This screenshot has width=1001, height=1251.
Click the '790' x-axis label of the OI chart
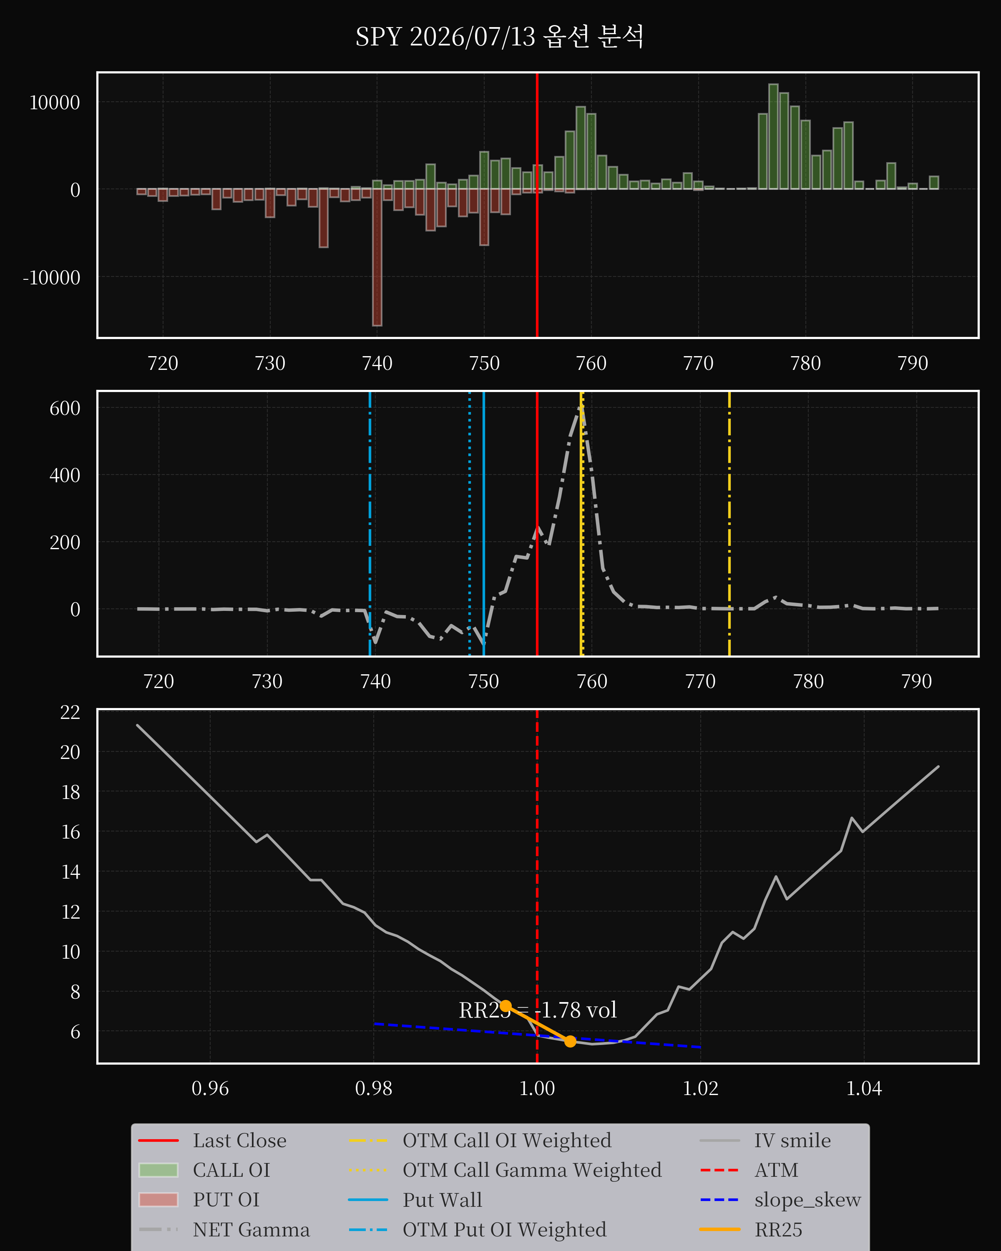[913, 363]
